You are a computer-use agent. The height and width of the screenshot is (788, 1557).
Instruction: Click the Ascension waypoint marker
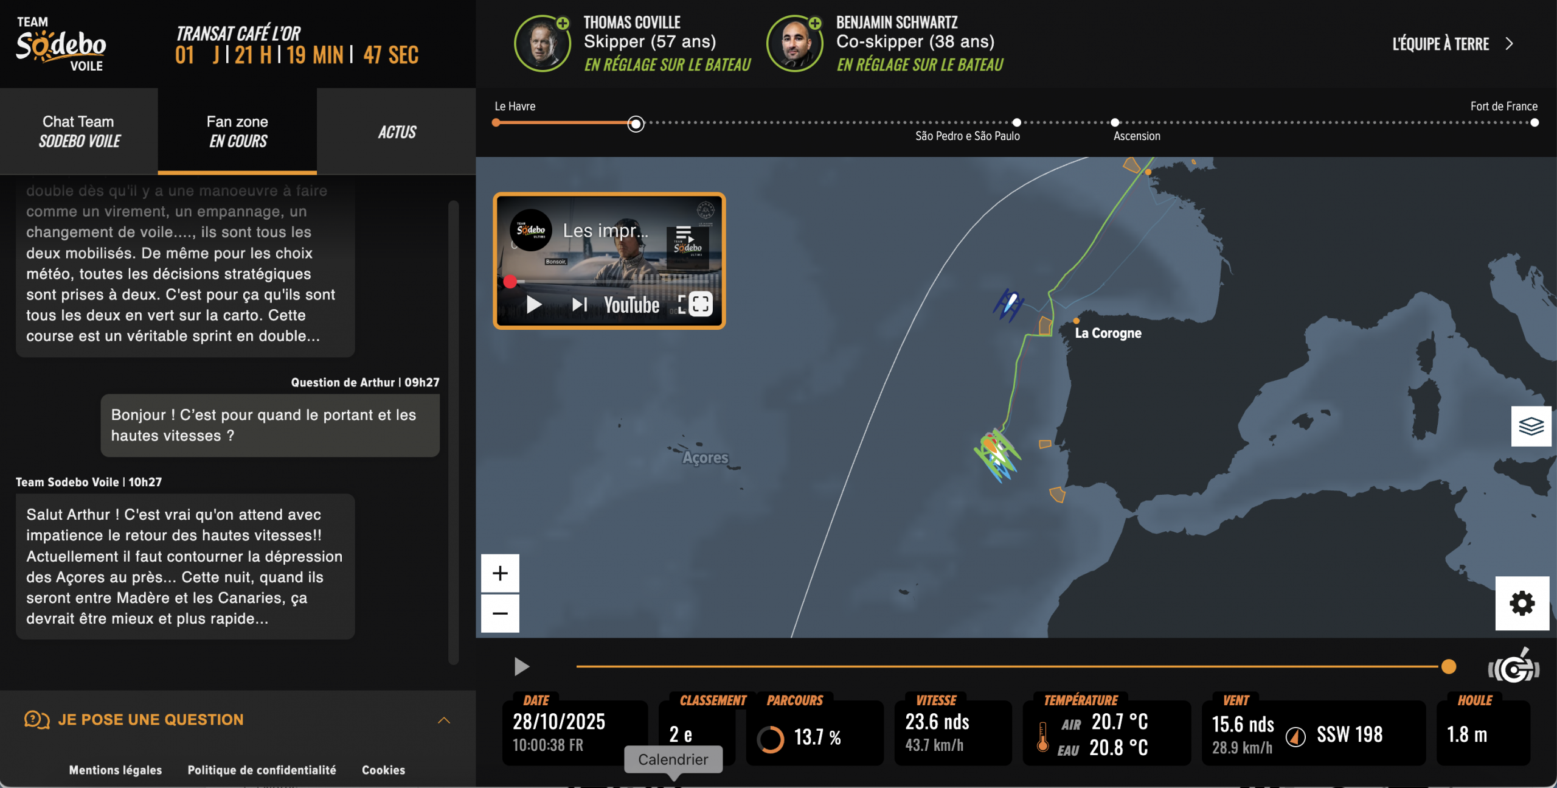[1115, 123]
